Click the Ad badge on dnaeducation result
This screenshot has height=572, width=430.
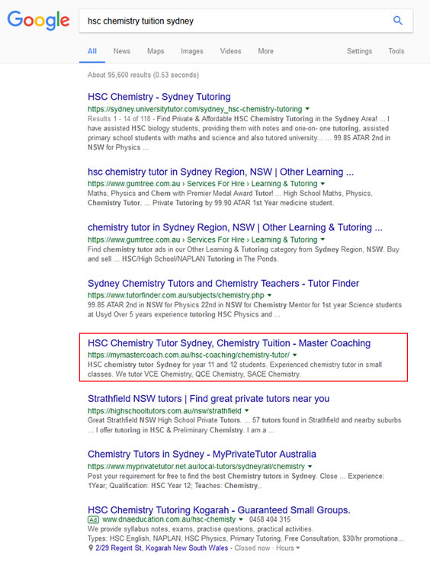coord(93,519)
